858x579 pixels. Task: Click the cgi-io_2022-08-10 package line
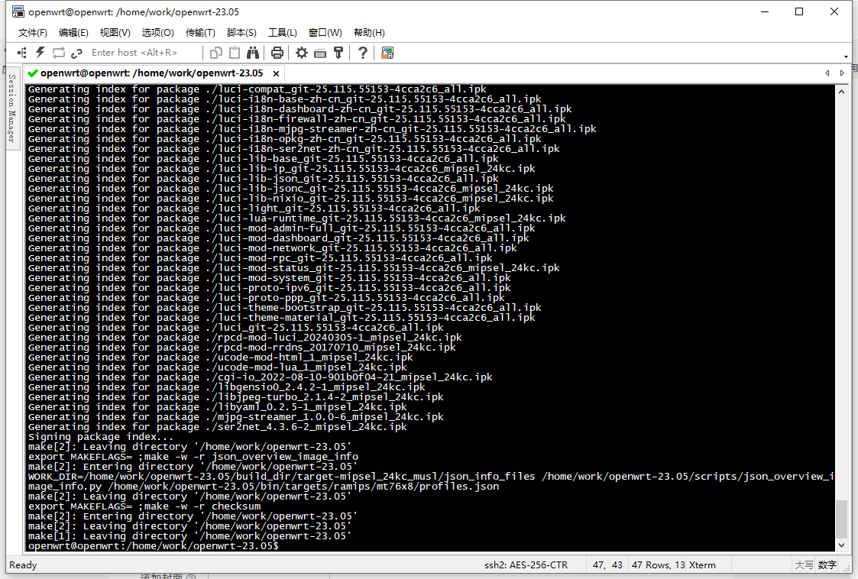260,377
